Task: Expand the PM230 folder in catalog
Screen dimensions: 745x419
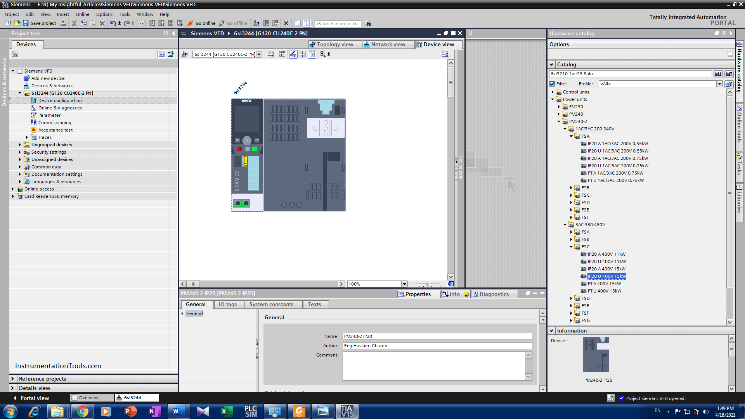Action: pyautogui.click(x=559, y=107)
